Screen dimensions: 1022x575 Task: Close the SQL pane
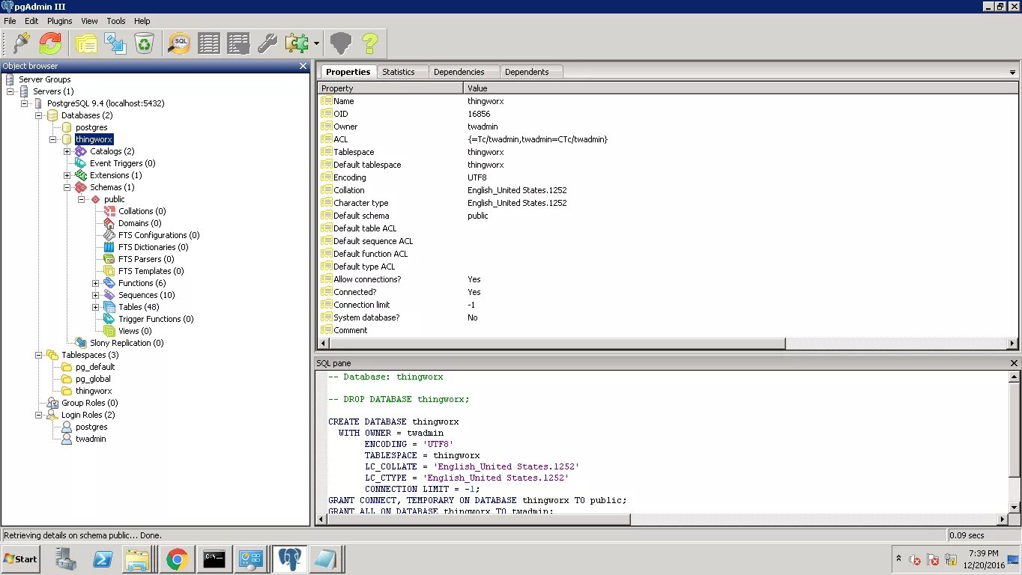(x=1014, y=363)
